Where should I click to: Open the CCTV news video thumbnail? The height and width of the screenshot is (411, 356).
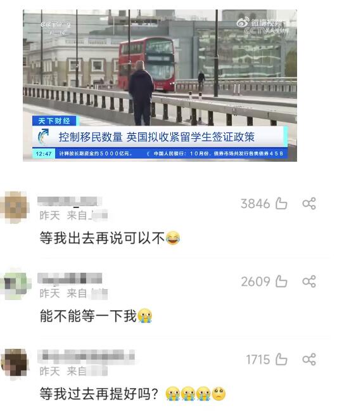[x=160, y=86]
